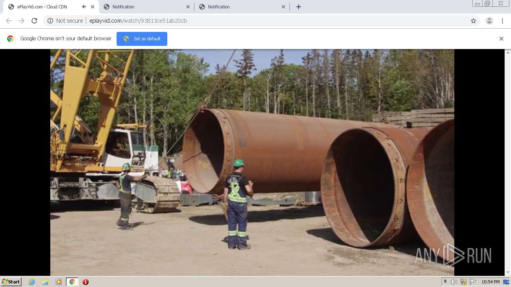Open the 10:54 PM clock
The width and height of the screenshot is (511, 287).
click(491, 282)
